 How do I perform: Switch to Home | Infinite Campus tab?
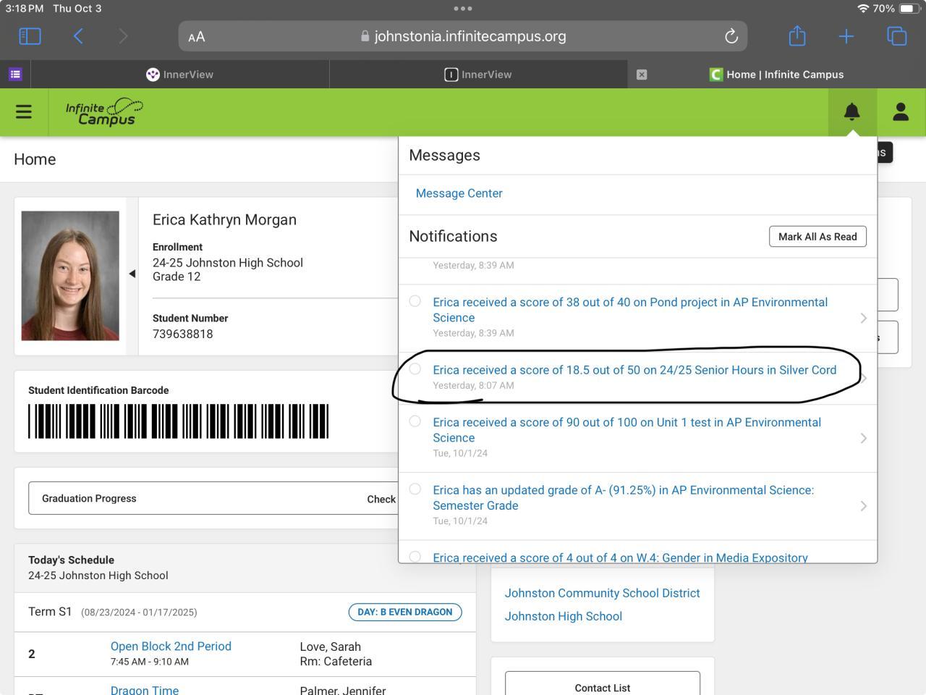(x=776, y=75)
